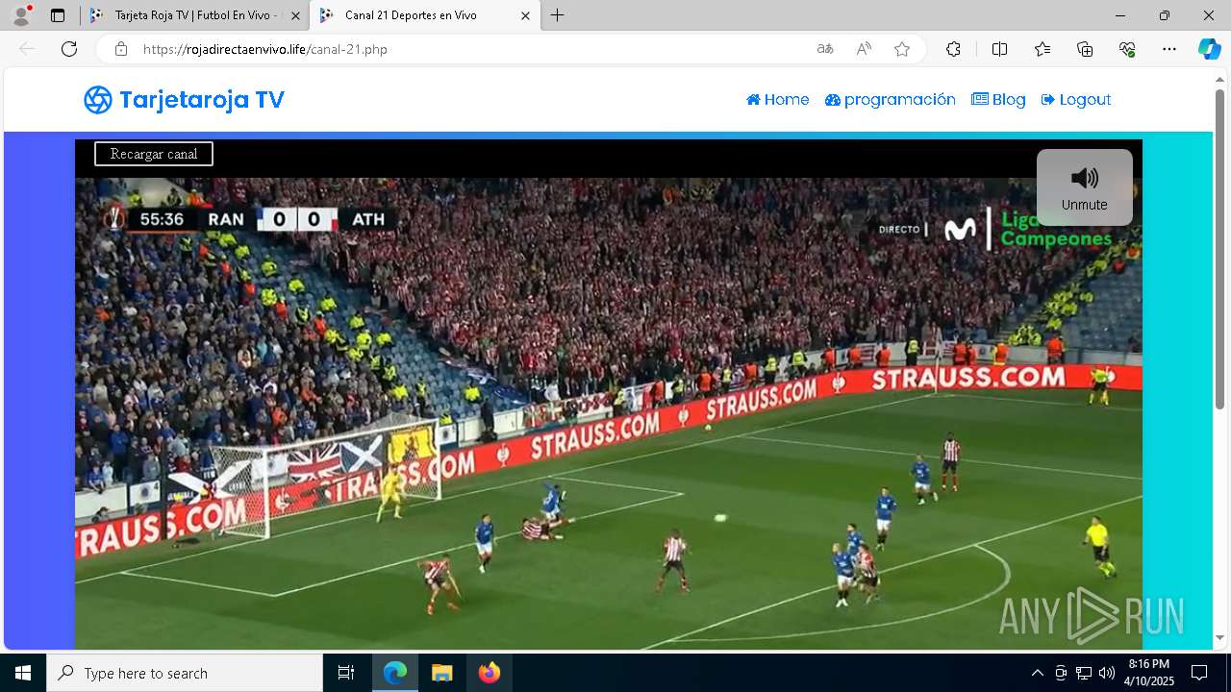Open the Collections icon
This screenshot has height=692, width=1231.
pyautogui.click(x=1085, y=49)
